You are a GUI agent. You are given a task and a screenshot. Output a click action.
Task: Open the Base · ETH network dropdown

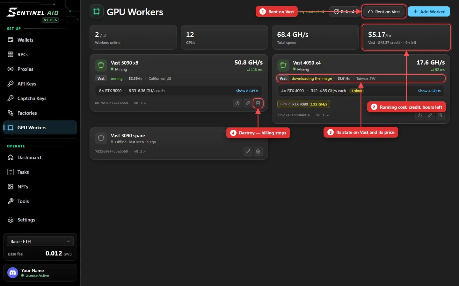click(x=40, y=242)
